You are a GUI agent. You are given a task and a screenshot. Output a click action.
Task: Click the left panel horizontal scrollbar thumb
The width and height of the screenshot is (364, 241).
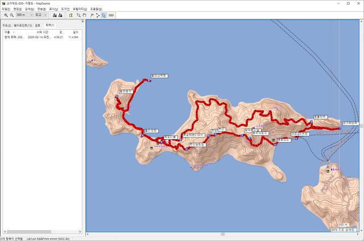[x=29, y=231]
